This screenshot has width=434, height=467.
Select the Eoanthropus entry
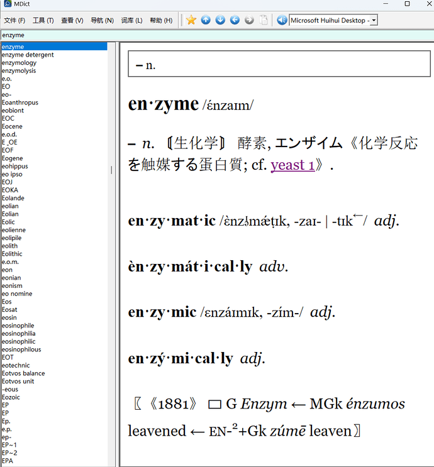point(20,102)
